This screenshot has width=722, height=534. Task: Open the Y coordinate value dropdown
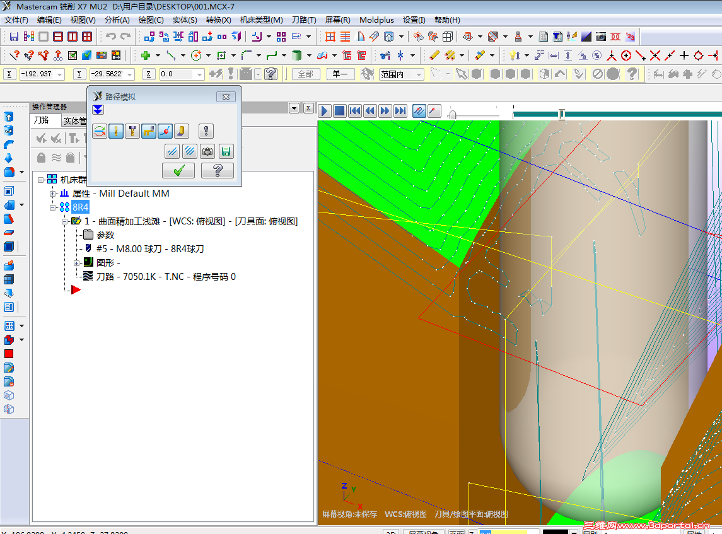click(130, 74)
